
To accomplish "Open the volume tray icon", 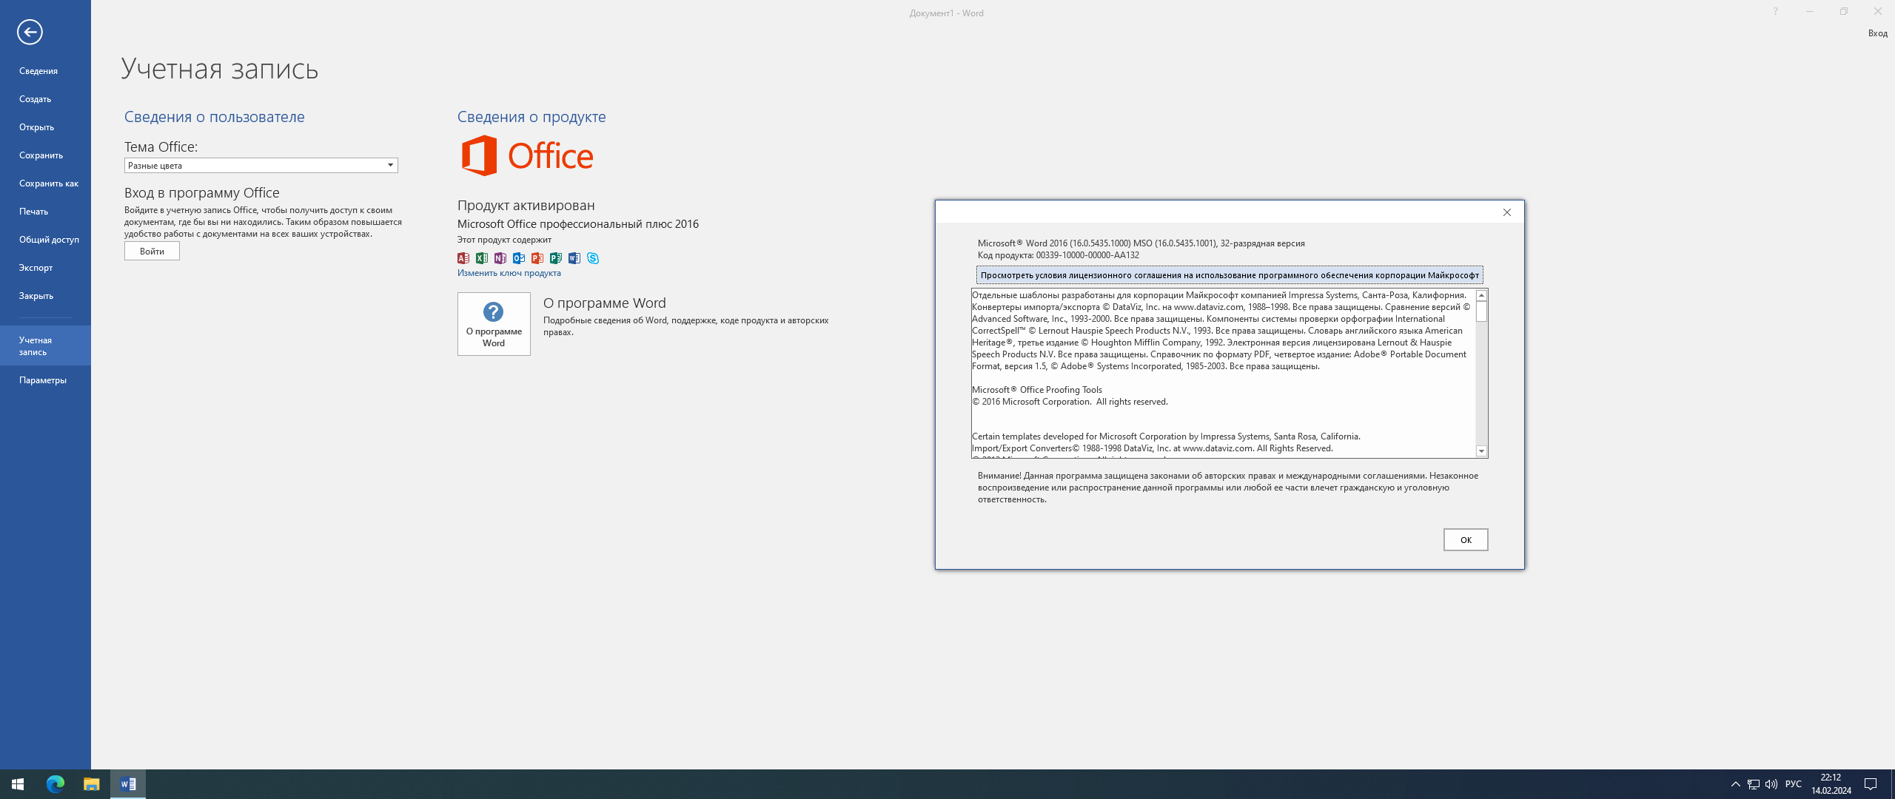I will 1771,784.
